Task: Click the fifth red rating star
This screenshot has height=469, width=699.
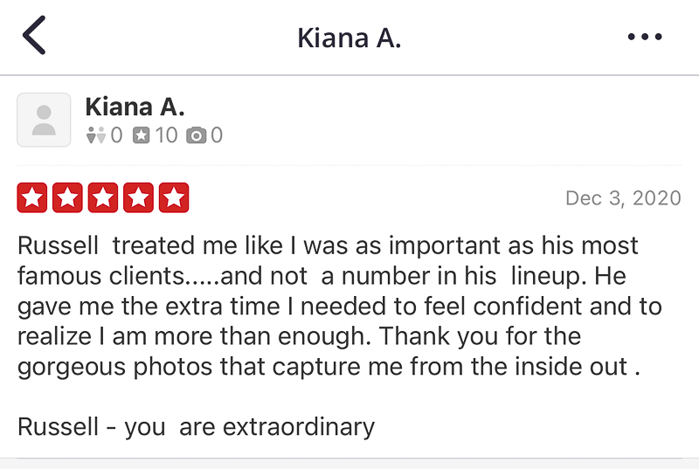Action: pos(174,197)
